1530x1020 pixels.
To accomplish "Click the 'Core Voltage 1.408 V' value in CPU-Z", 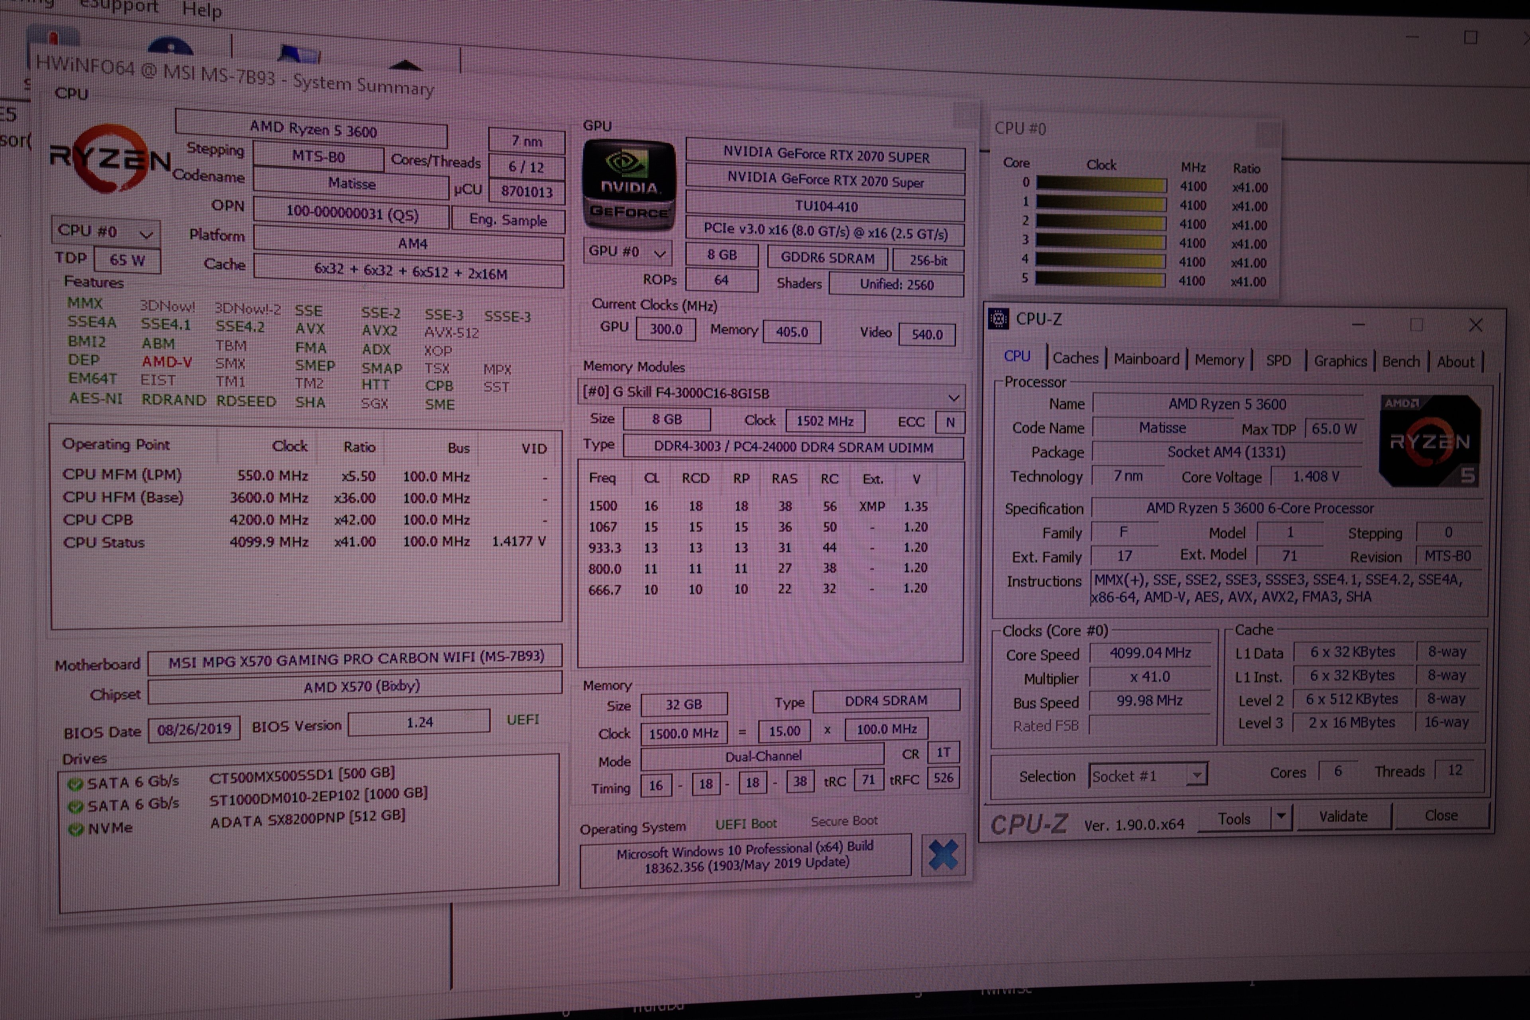I will (1315, 477).
